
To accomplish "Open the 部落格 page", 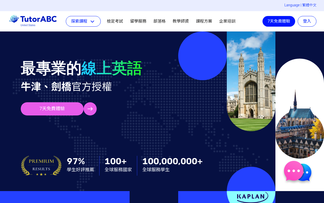I will point(159,21).
